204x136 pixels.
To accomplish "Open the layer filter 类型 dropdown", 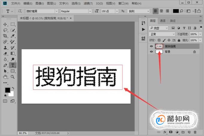I will (159, 28).
